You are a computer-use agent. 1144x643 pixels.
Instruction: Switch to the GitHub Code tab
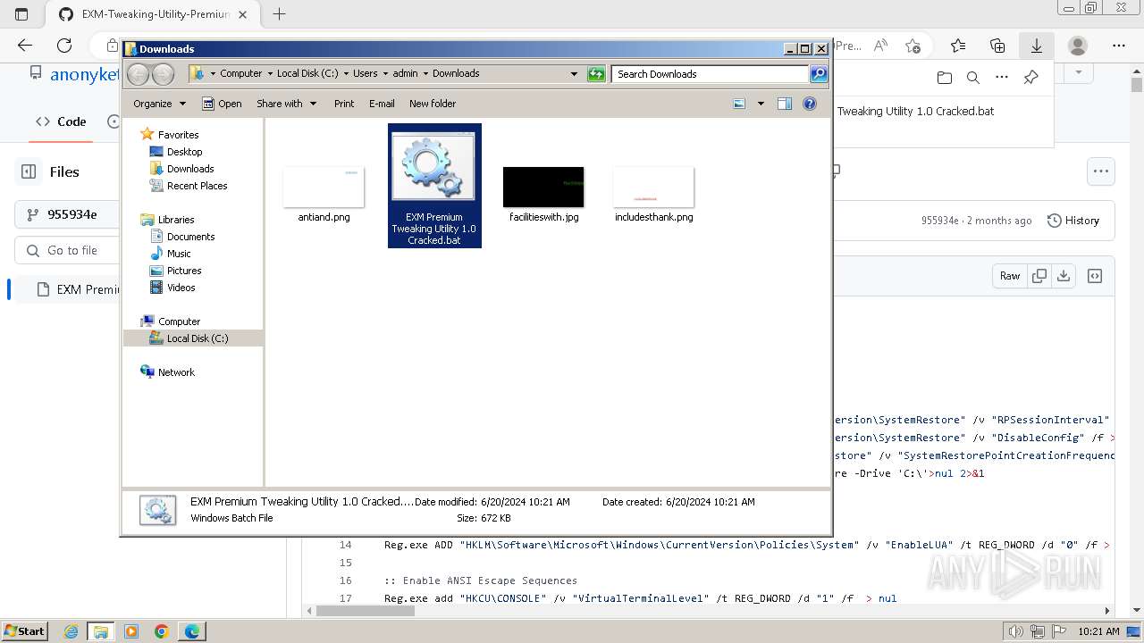click(x=62, y=121)
